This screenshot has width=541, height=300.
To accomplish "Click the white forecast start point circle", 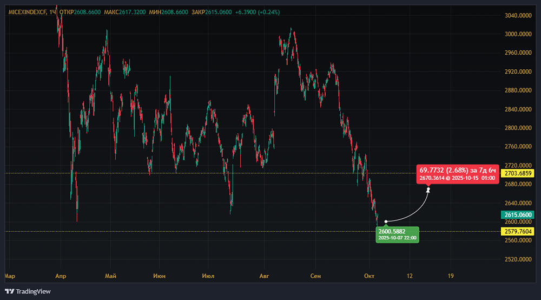I will (x=386, y=221).
